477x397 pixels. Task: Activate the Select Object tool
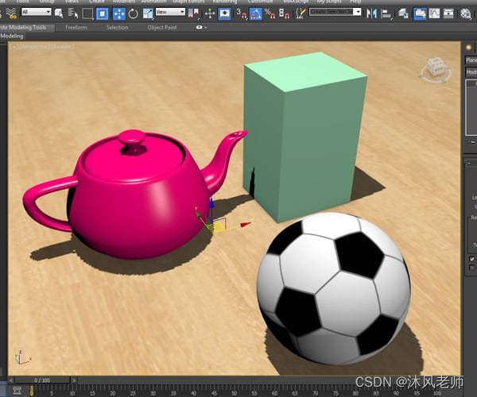pos(59,13)
